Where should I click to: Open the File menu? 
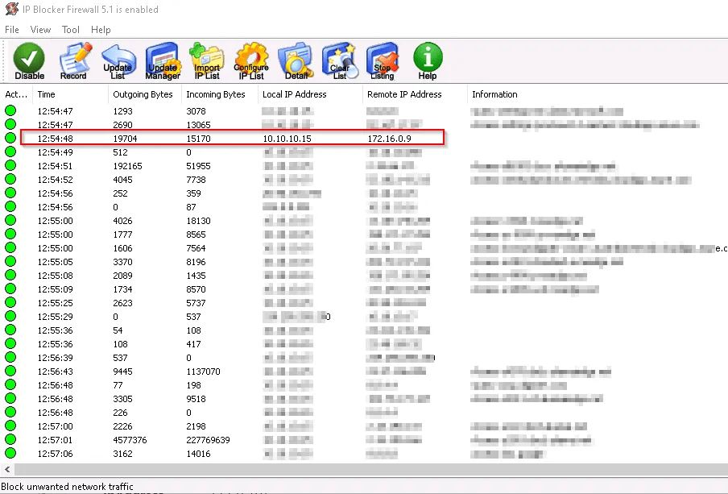(x=12, y=30)
